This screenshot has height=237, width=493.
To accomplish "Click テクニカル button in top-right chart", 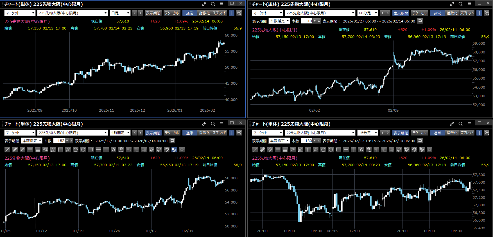I will pos(419,13).
